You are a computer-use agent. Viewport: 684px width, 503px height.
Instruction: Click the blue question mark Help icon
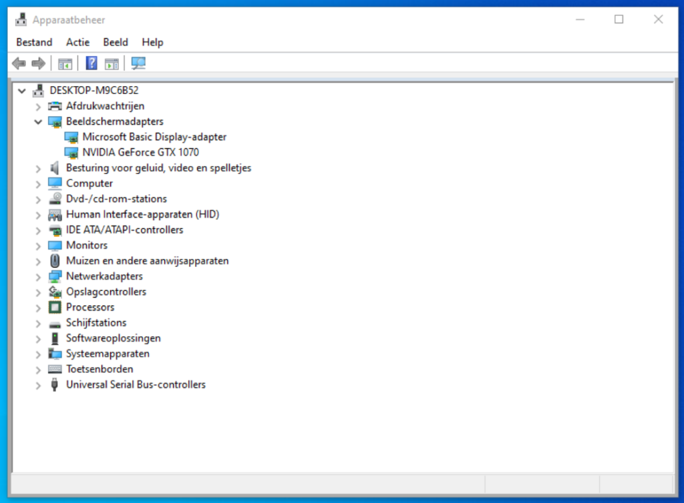pyautogui.click(x=92, y=63)
